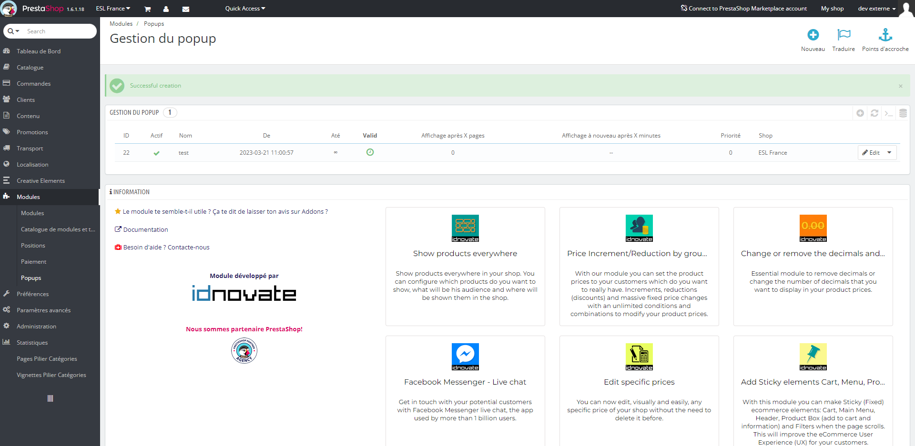This screenshot has width=915, height=446.
Task: Click the Valid clock icon for test
Action: click(x=370, y=152)
